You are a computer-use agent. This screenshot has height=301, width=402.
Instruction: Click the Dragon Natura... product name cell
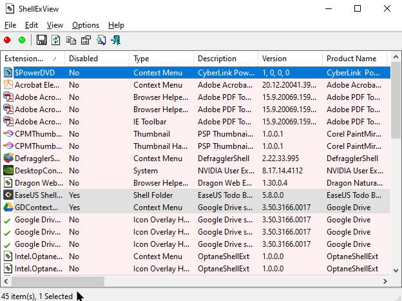point(354,183)
